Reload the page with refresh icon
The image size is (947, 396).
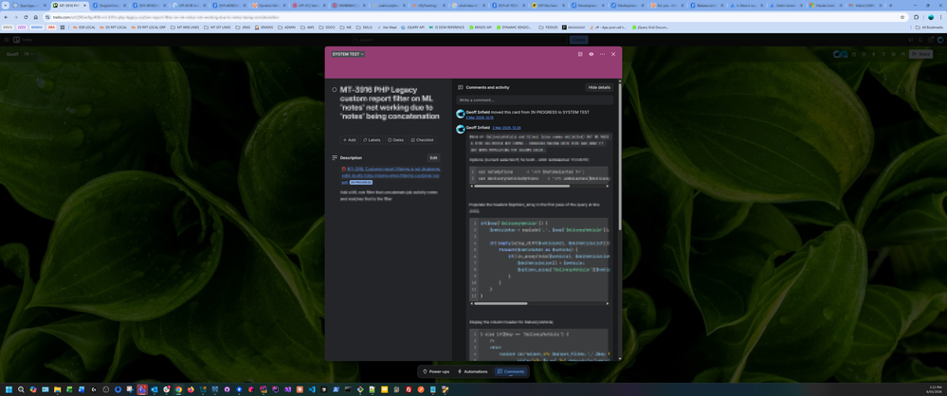[x=26, y=17]
